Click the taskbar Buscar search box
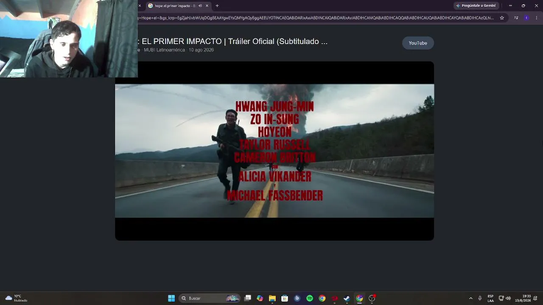 point(210,298)
